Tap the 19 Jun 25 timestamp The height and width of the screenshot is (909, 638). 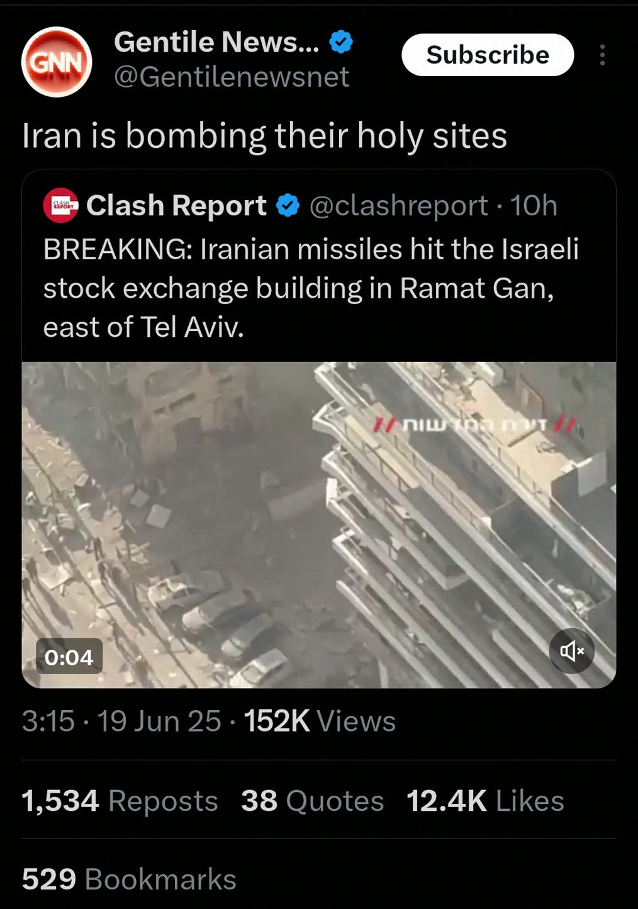[159, 721]
